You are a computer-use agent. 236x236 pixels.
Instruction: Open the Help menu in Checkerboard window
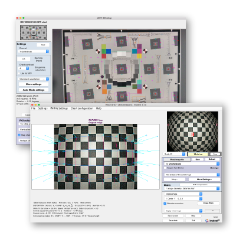(99, 109)
